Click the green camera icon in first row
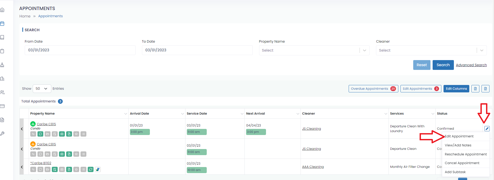The height and width of the screenshot is (180, 494). [62, 134]
